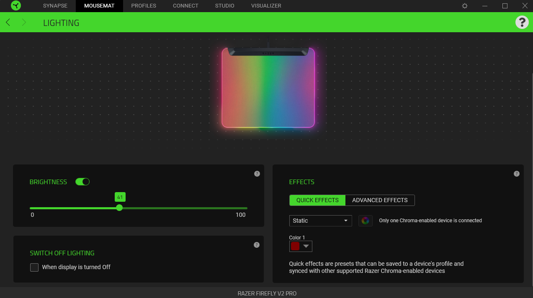Image resolution: width=533 pixels, height=298 pixels.
Task: Minimize the Razer Synapse window
Action: (485, 6)
